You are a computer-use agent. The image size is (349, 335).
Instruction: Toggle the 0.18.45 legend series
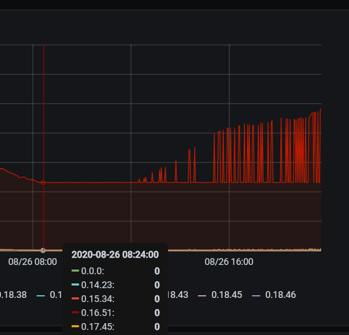[x=227, y=295]
